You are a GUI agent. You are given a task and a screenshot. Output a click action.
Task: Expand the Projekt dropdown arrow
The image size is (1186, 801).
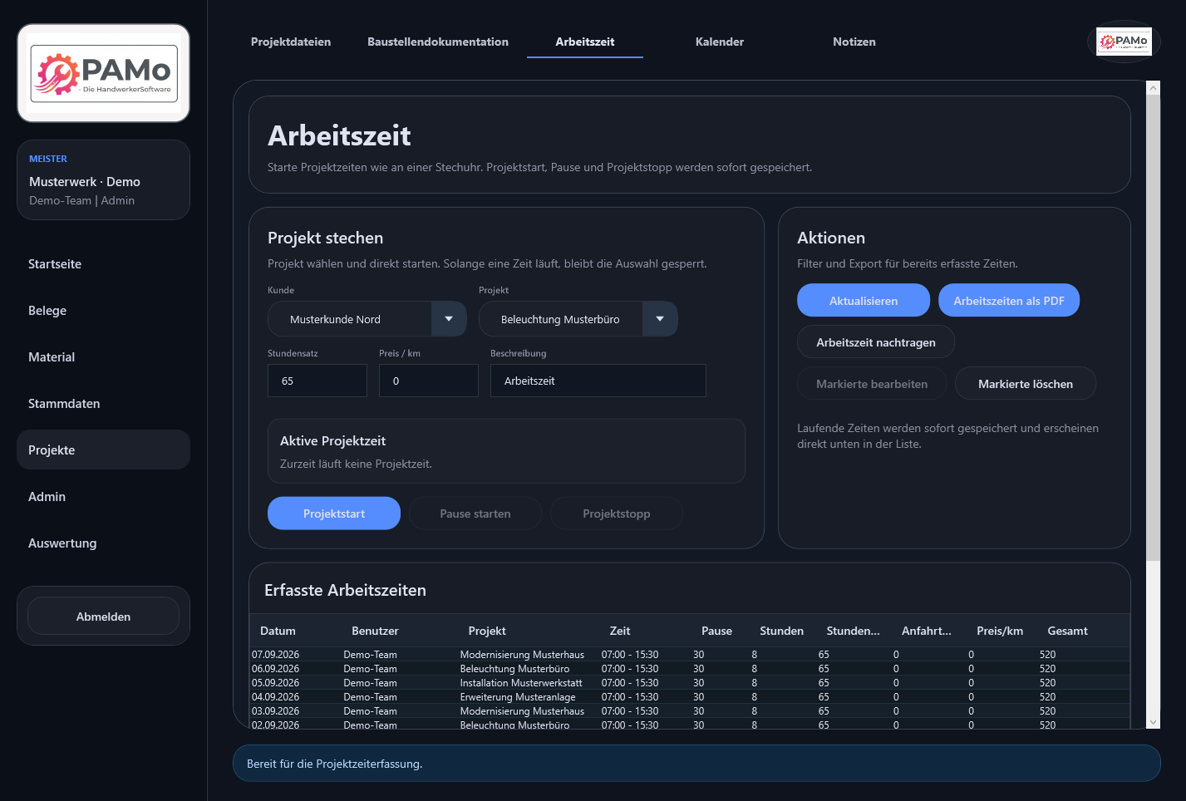(x=660, y=319)
